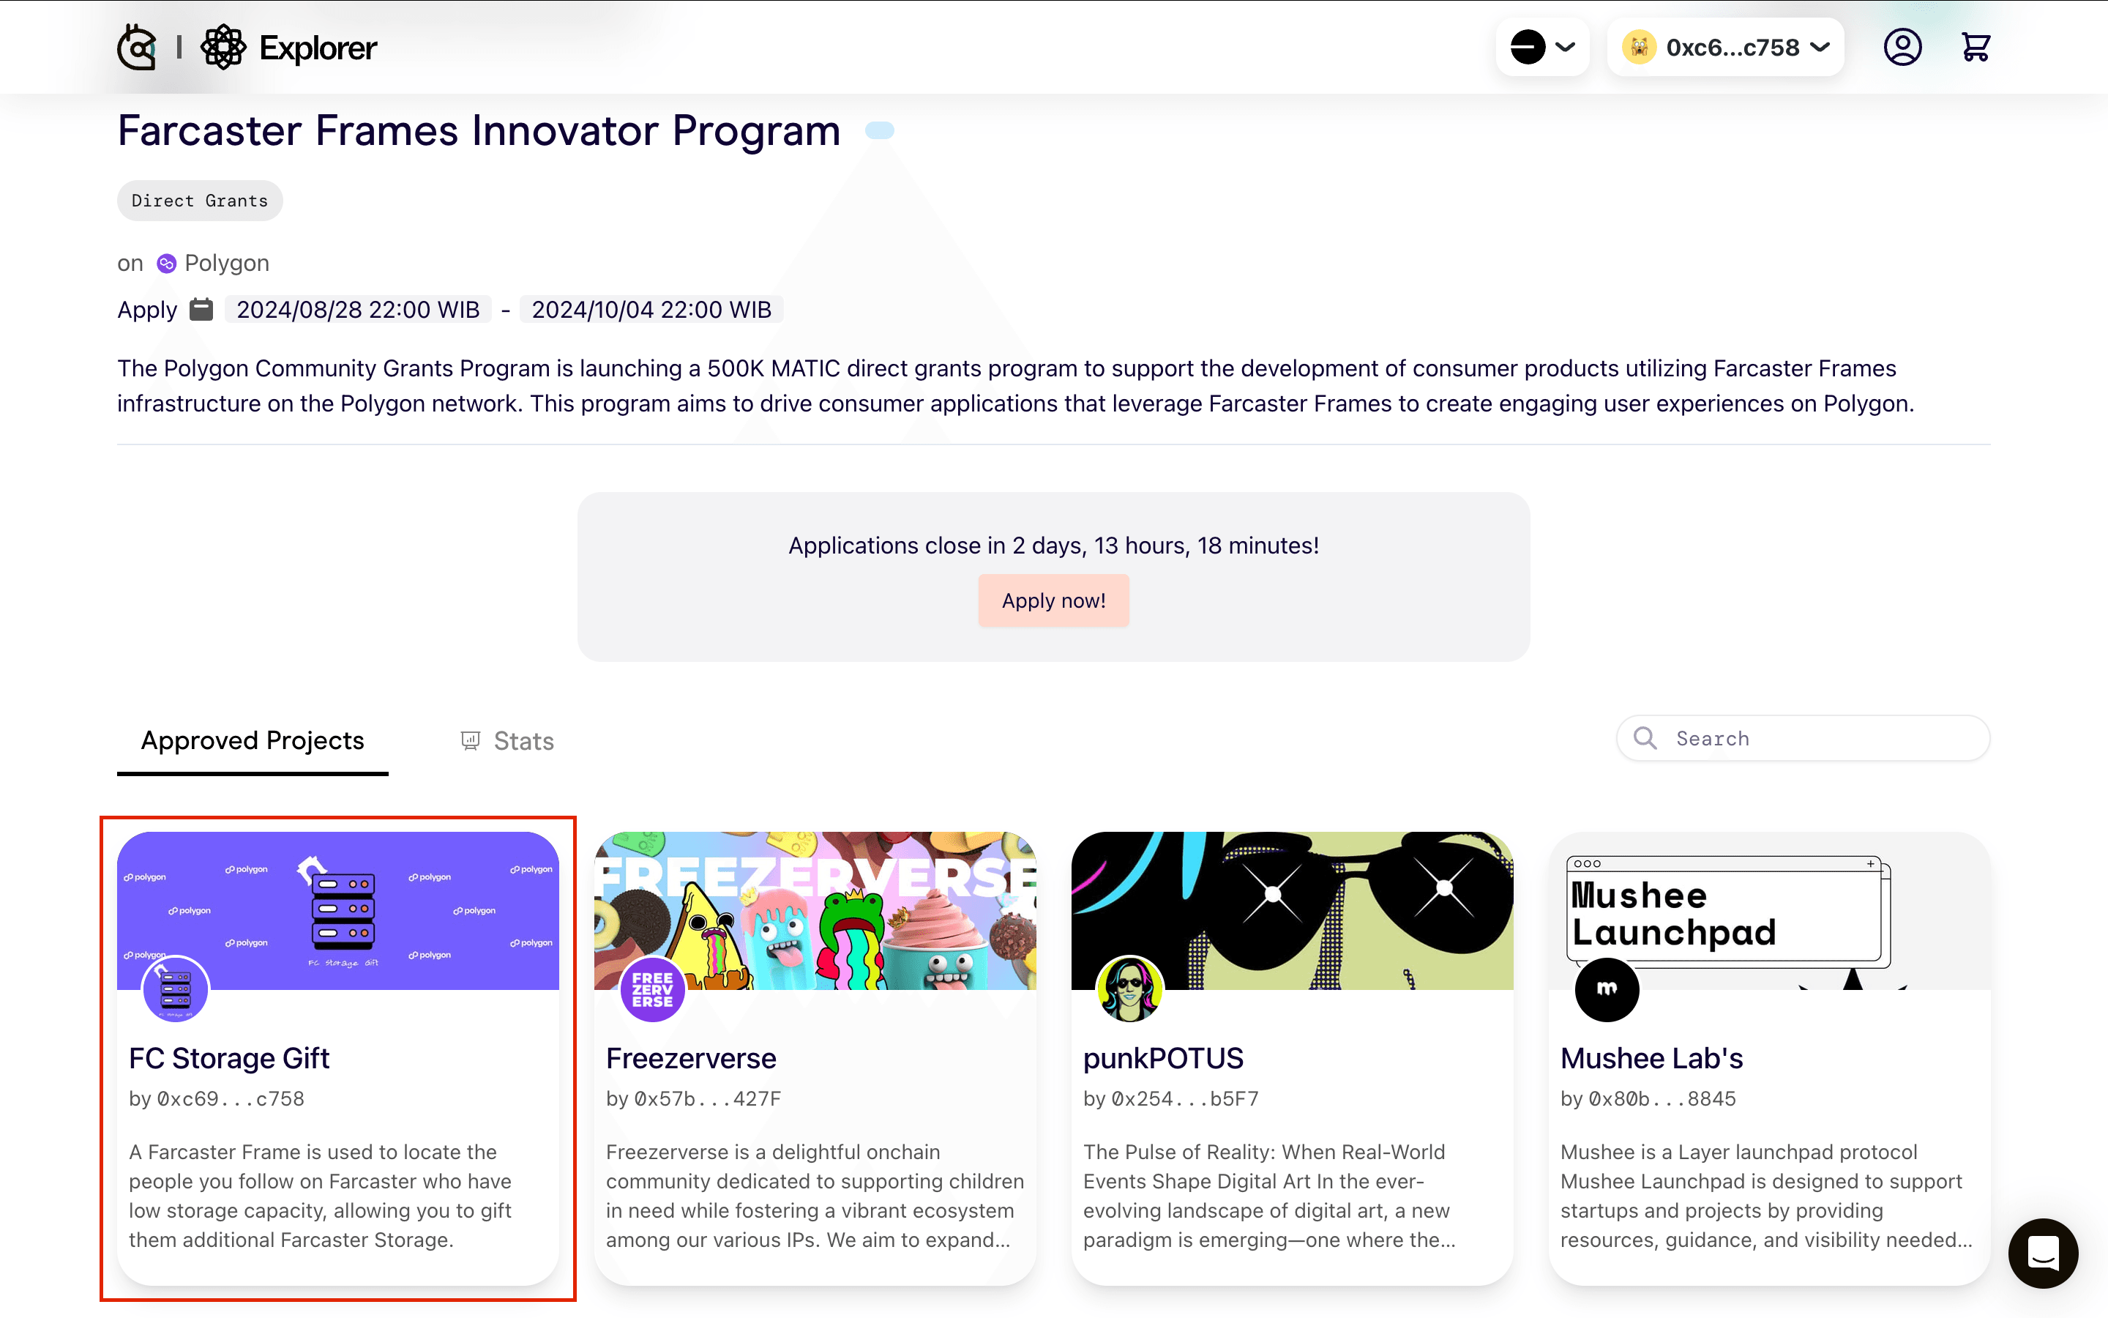Image resolution: width=2108 pixels, height=1318 pixels.
Task: Click the Mushee Lab's round avatar
Action: tap(1607, 989)
